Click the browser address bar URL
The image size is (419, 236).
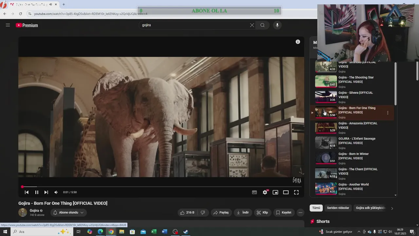tap(91, 14)
